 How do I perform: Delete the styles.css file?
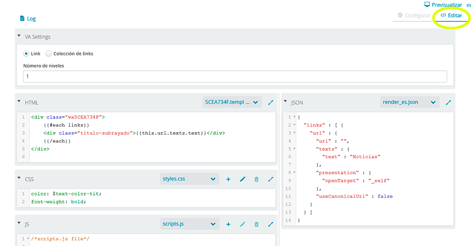coord(256,179)
